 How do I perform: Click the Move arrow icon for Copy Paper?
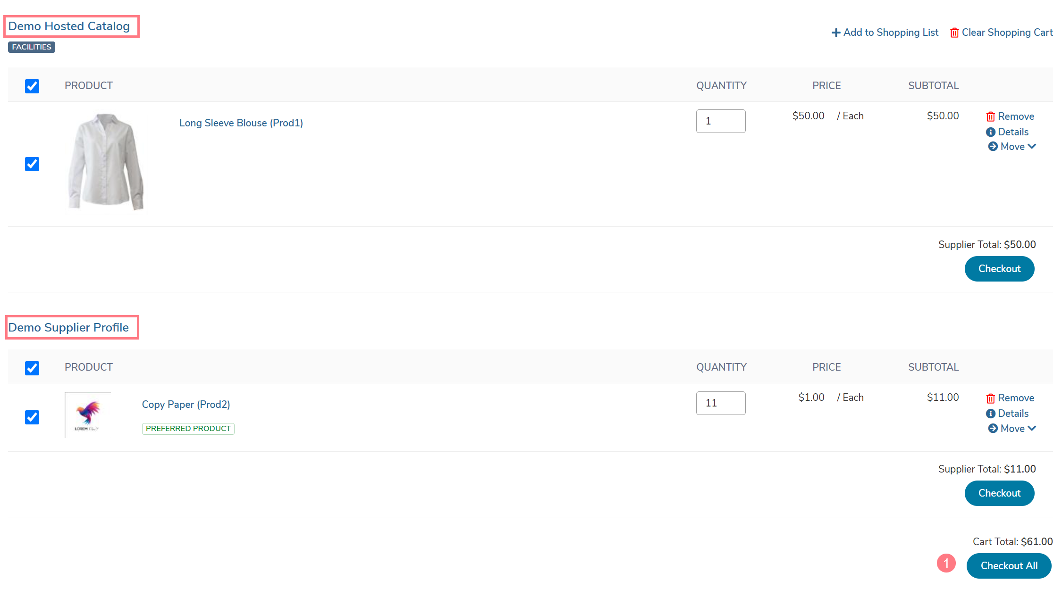pyautogui.click(x=993, y=429)
